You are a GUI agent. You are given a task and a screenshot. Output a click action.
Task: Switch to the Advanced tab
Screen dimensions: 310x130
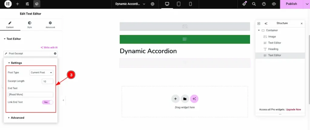(x=50, y=24)
